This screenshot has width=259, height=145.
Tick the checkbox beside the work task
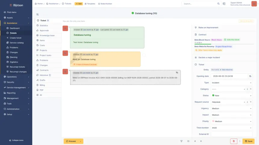(144, 55)
